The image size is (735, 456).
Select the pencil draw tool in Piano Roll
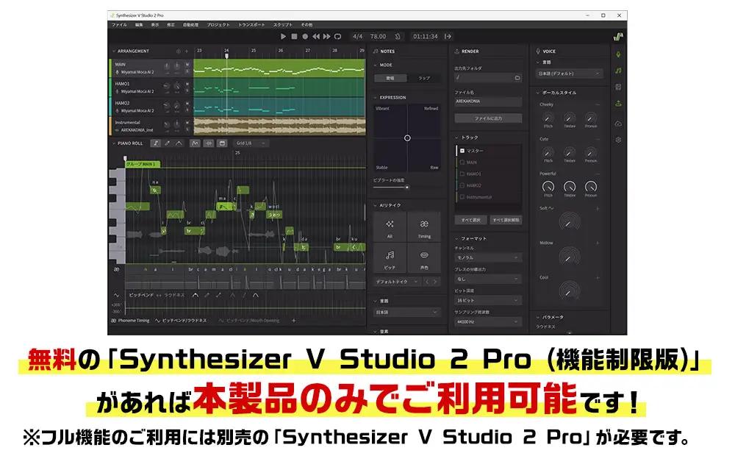tap(168, 143)
